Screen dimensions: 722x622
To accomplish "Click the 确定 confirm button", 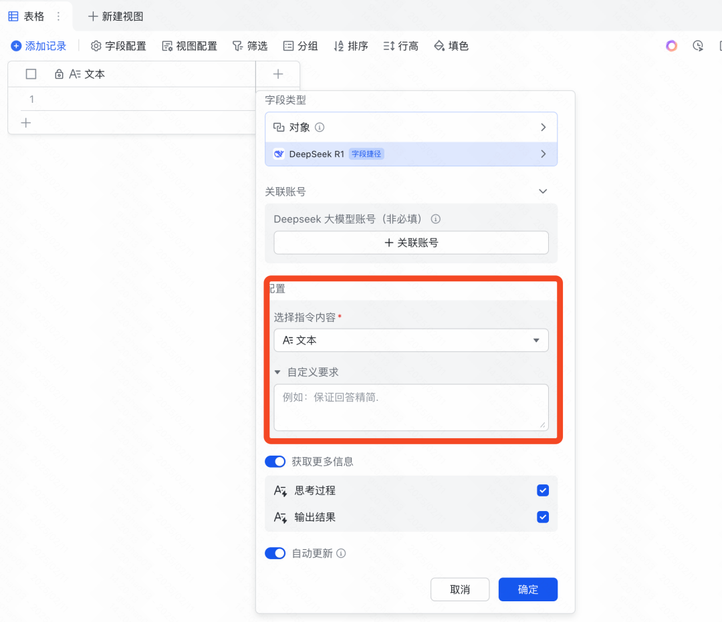I will click(527, 589).
